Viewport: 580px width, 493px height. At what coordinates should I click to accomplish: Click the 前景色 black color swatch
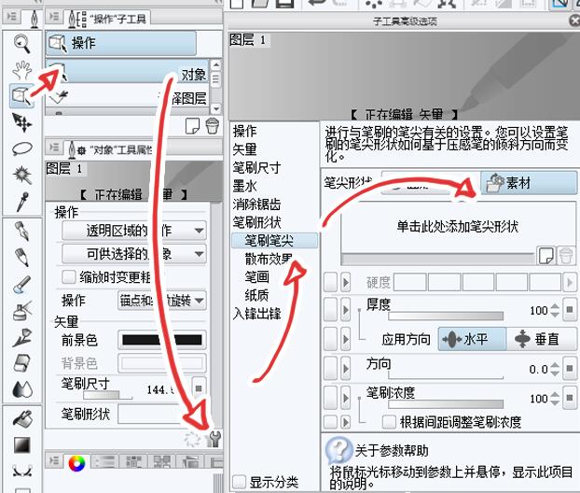pos(162,340)
